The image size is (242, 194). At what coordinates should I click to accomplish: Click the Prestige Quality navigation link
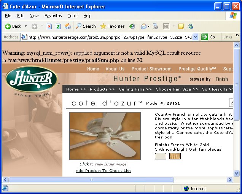point(197,69)
